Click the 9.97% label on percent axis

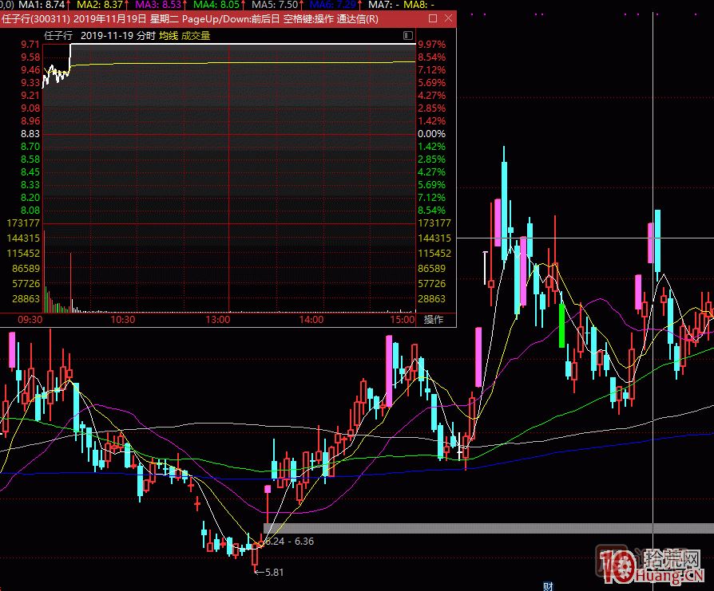click(x=431, y=45)
